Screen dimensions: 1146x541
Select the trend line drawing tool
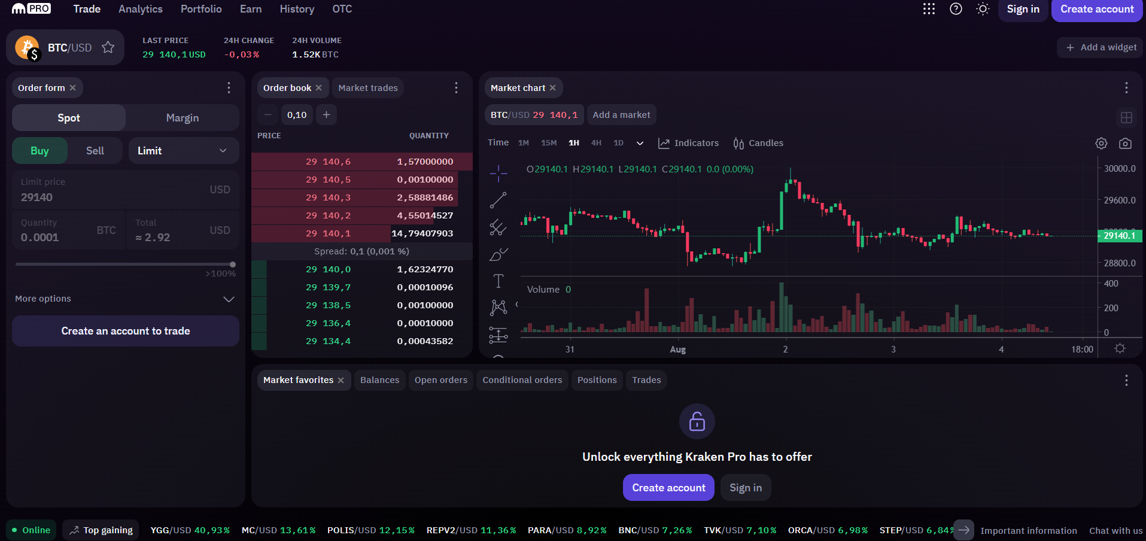[498, 200]
